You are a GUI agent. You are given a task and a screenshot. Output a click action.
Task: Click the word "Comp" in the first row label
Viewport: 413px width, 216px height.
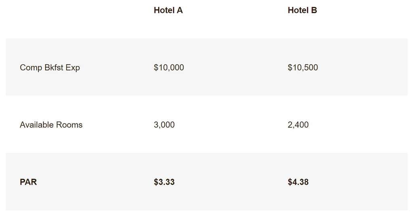point(31,68)
